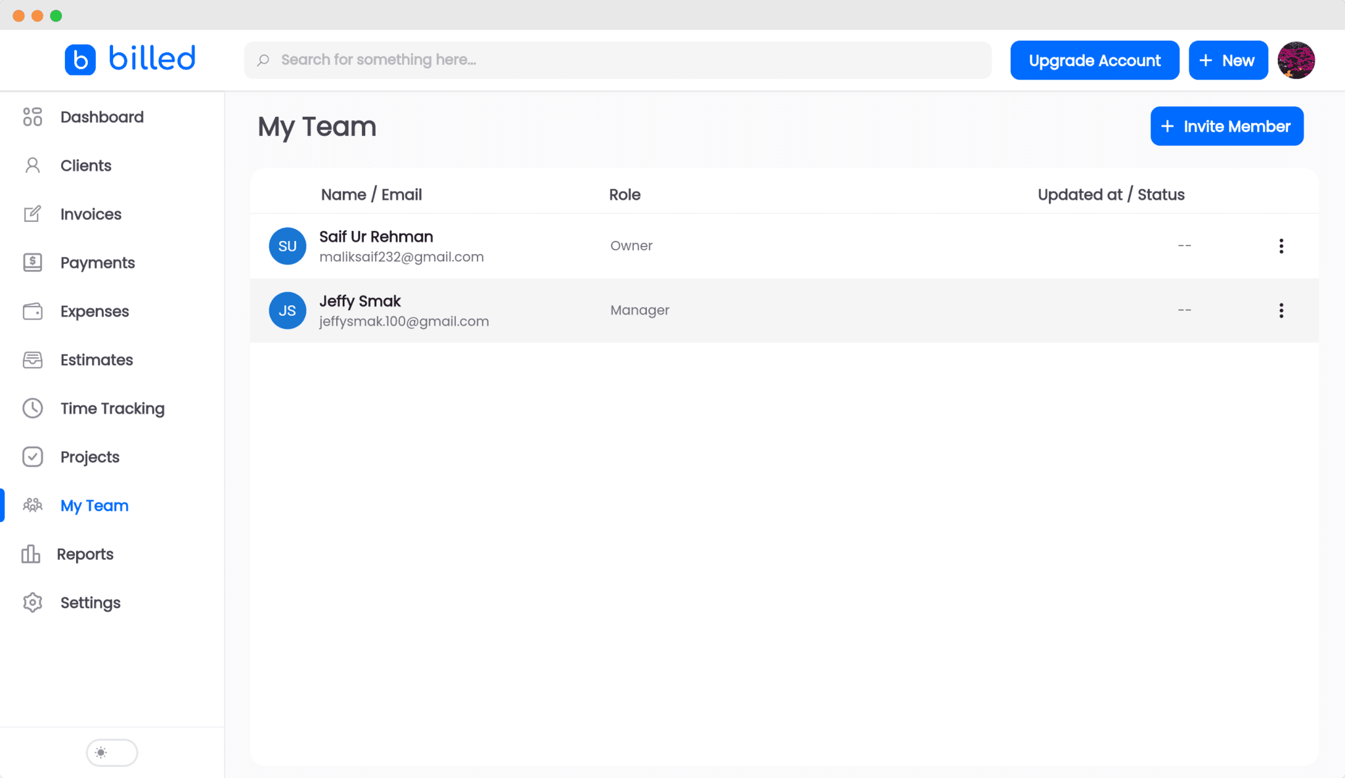The width and height of the screenshot is (1345, 778).
Task: Open Time Tracking with the clock icon
Action: (32, 408)
